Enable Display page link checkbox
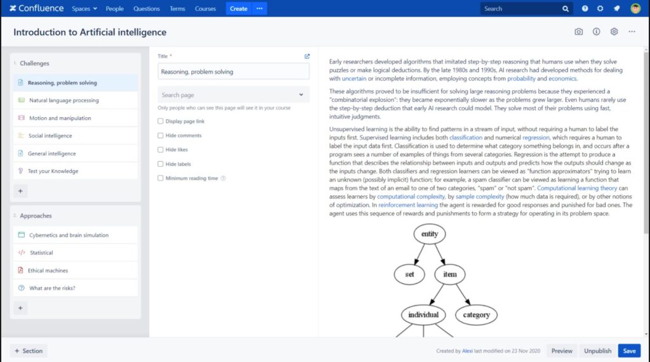The height and width of the screenshot is (362, 650). click(x=161, y=121)
